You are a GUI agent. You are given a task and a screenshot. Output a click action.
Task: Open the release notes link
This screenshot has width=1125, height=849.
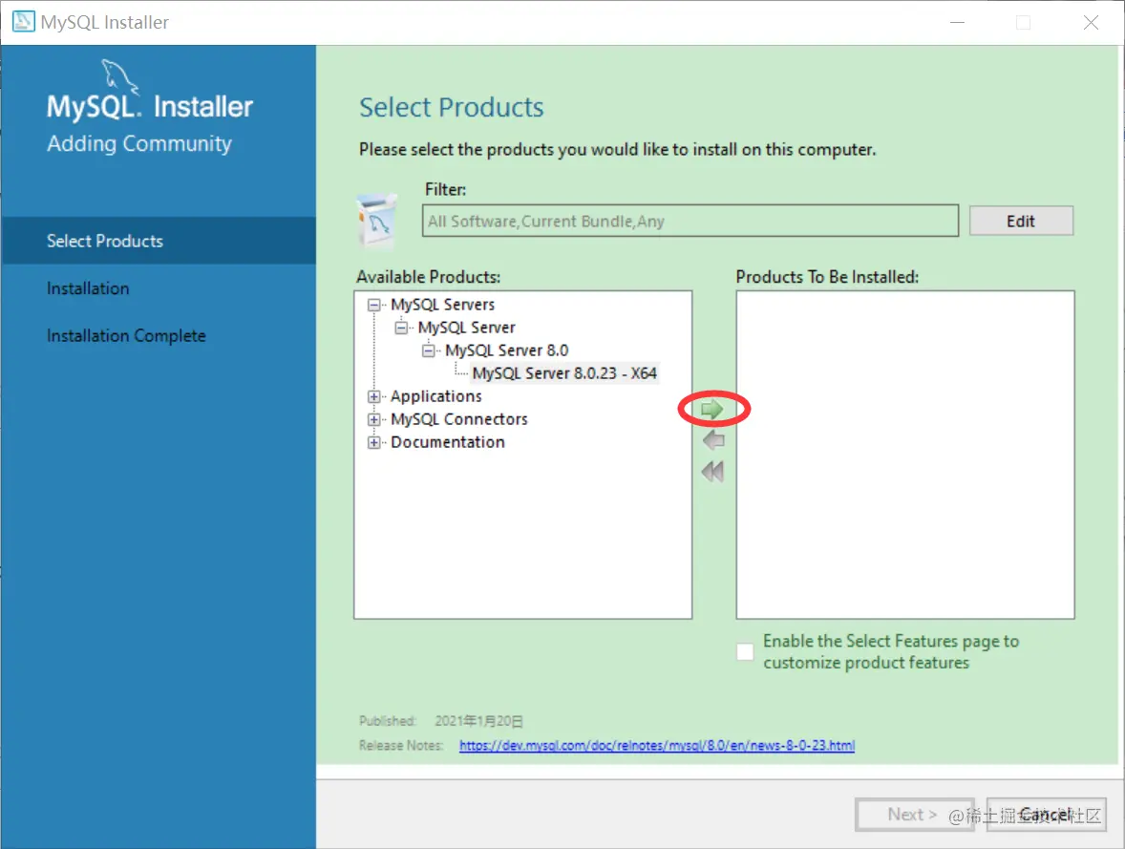pos(656,746)
